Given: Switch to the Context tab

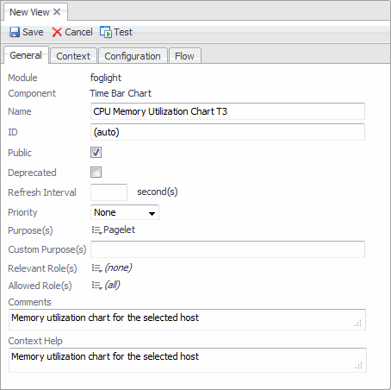Looking at the screenshot, I should tap(73, 56).
